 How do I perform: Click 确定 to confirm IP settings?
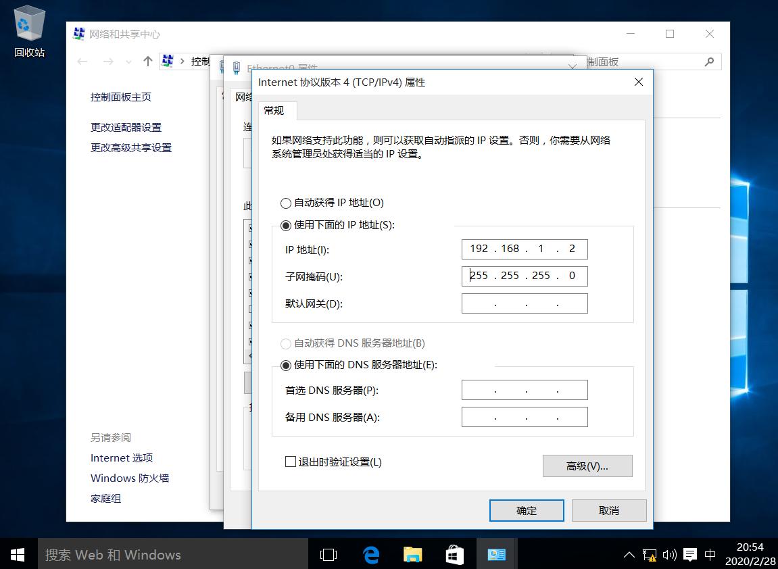pos(526,510)
